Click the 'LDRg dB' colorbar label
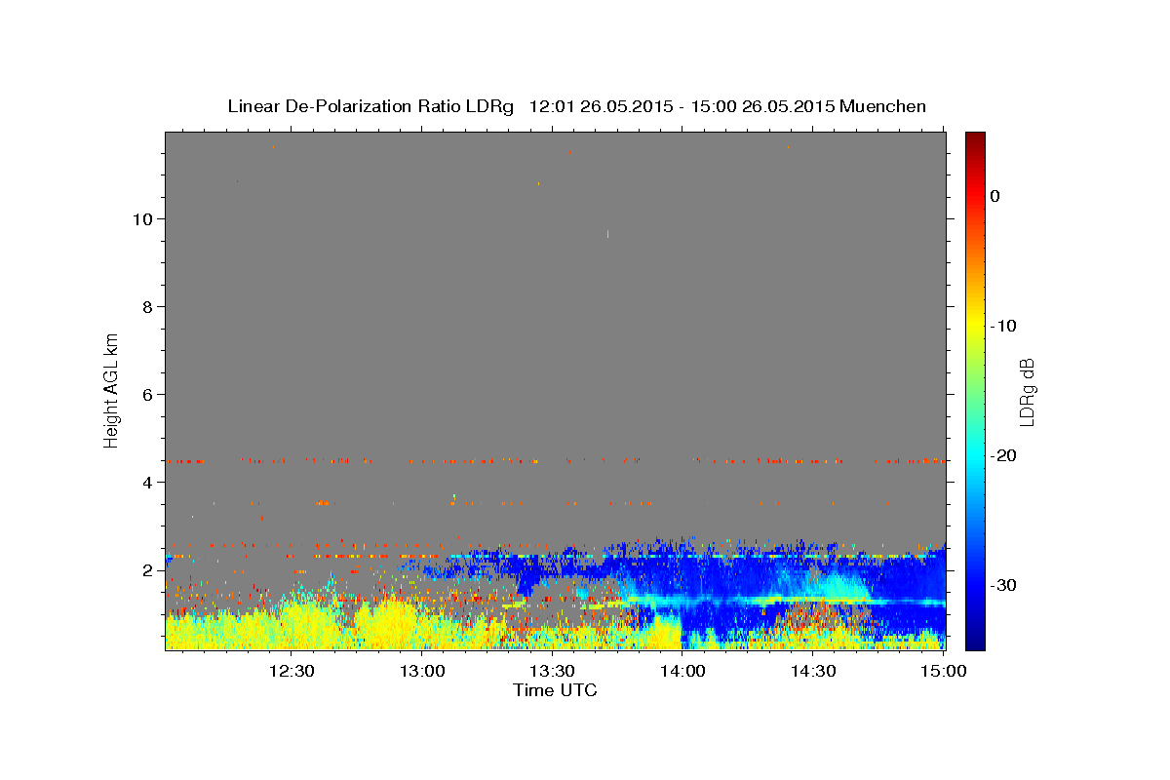Image resolution: width=1170 pixels, height=780 pixels. (x=1026, y=392)
